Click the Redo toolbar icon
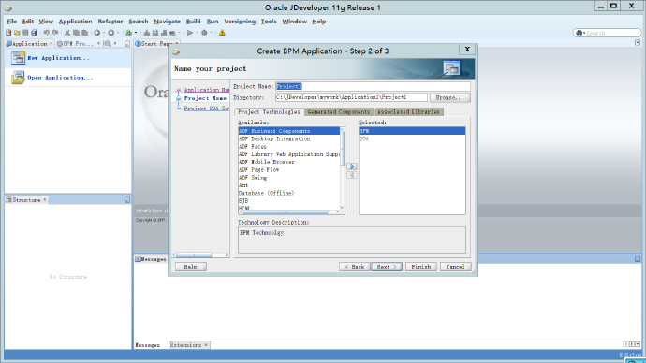The height and width of the screenshot is (363, 646). (55, 33)
